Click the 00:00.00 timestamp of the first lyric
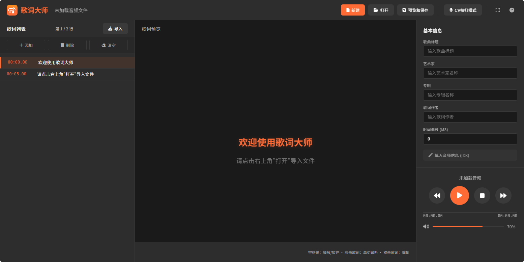This screenshot has width=524, height=262. coord(18,62)
